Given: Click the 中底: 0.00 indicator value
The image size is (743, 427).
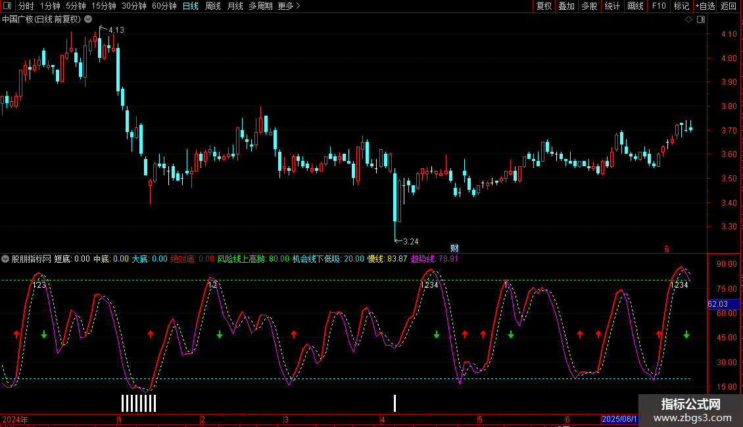Looking at the screenshot, I should coord(111,259).
